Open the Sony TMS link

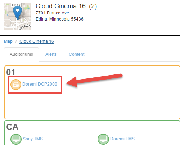[x=33, y=139]
